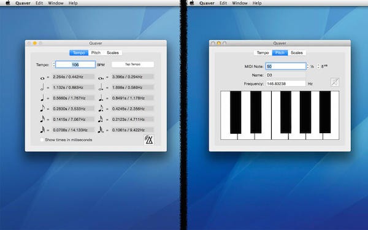368x230 pixels.
Task: Select Scales tab in right window
Action: [297, 53]
